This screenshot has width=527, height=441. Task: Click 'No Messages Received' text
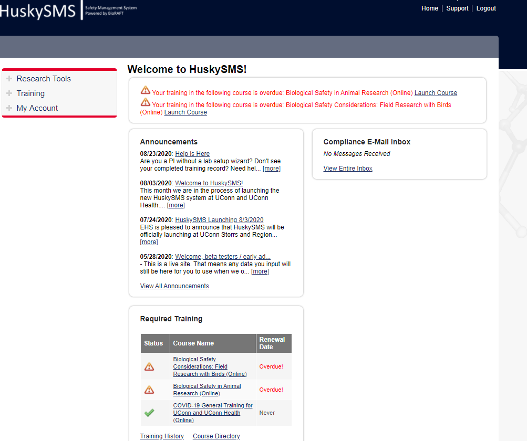click(x=357, y=153)
